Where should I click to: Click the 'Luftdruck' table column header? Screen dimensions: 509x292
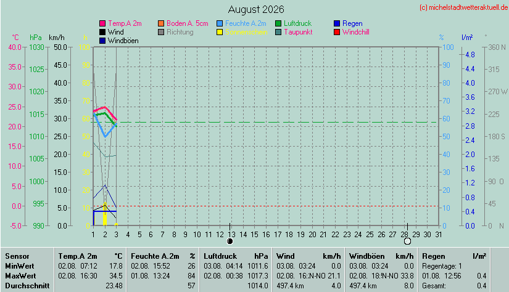point(220,256)
